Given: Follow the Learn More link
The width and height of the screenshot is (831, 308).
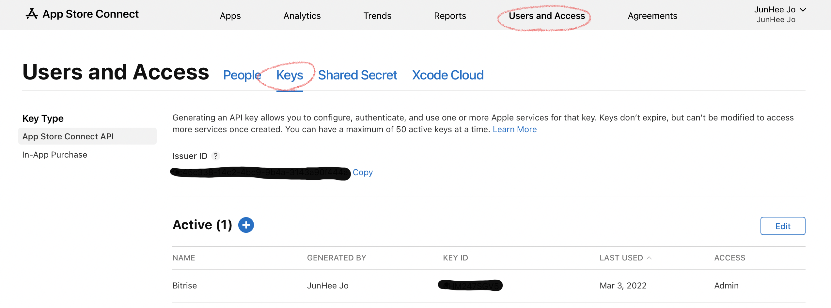Looking at the screenshot, I should coord(514,129).
